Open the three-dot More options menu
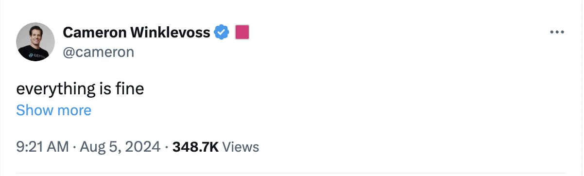Screen dimensions: 584x176 556,33
